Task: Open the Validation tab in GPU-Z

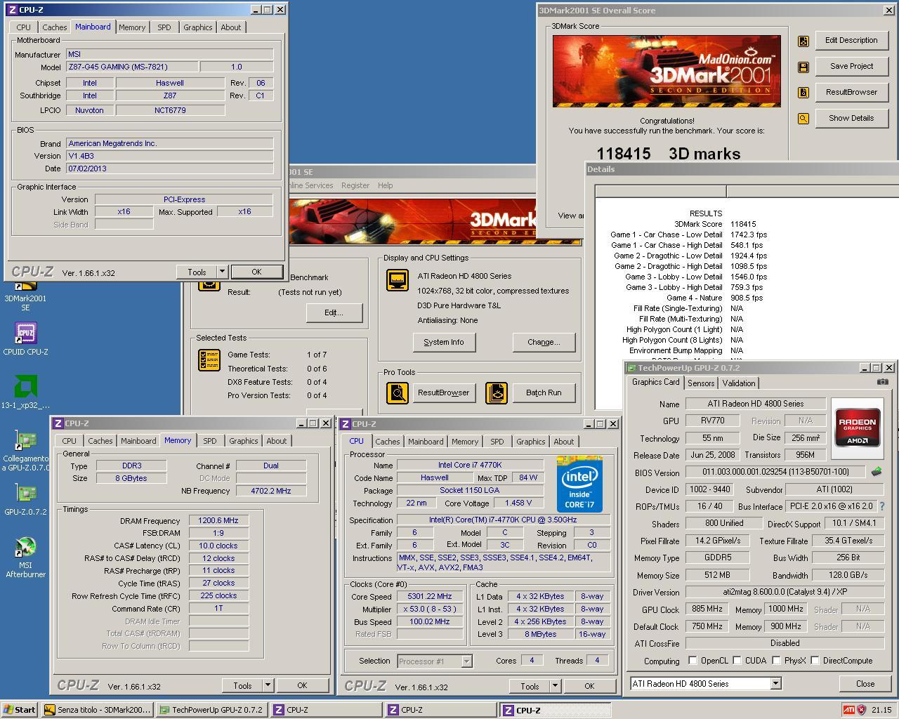Action: pos(739,383)
